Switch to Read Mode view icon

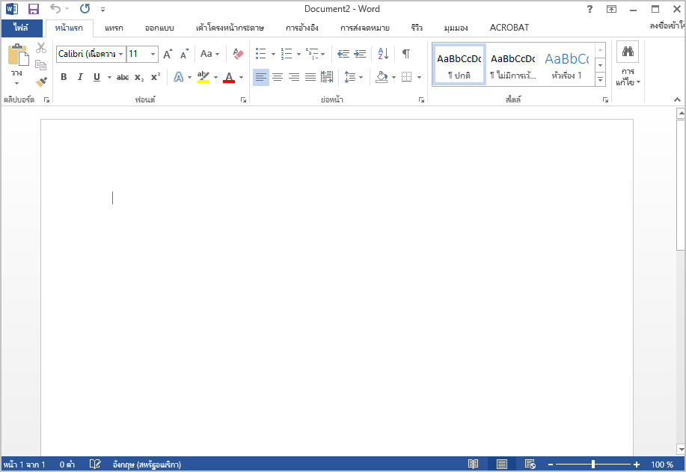pos(473,464)
